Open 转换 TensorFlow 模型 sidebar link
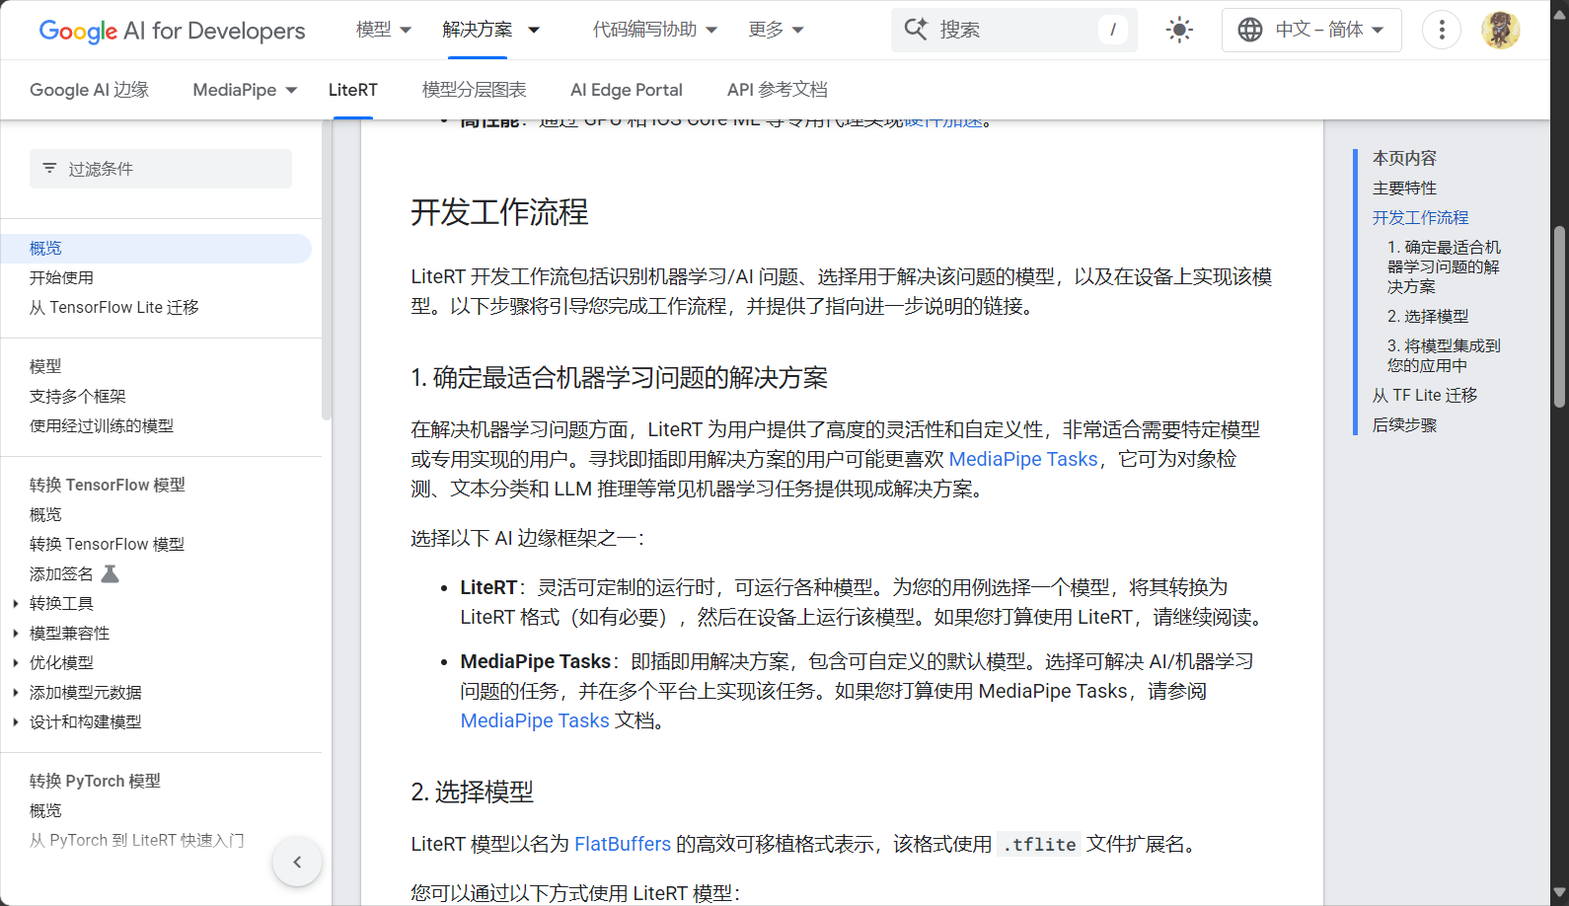The height and width of the screenshot is (906, 1569). click(107, 545)
